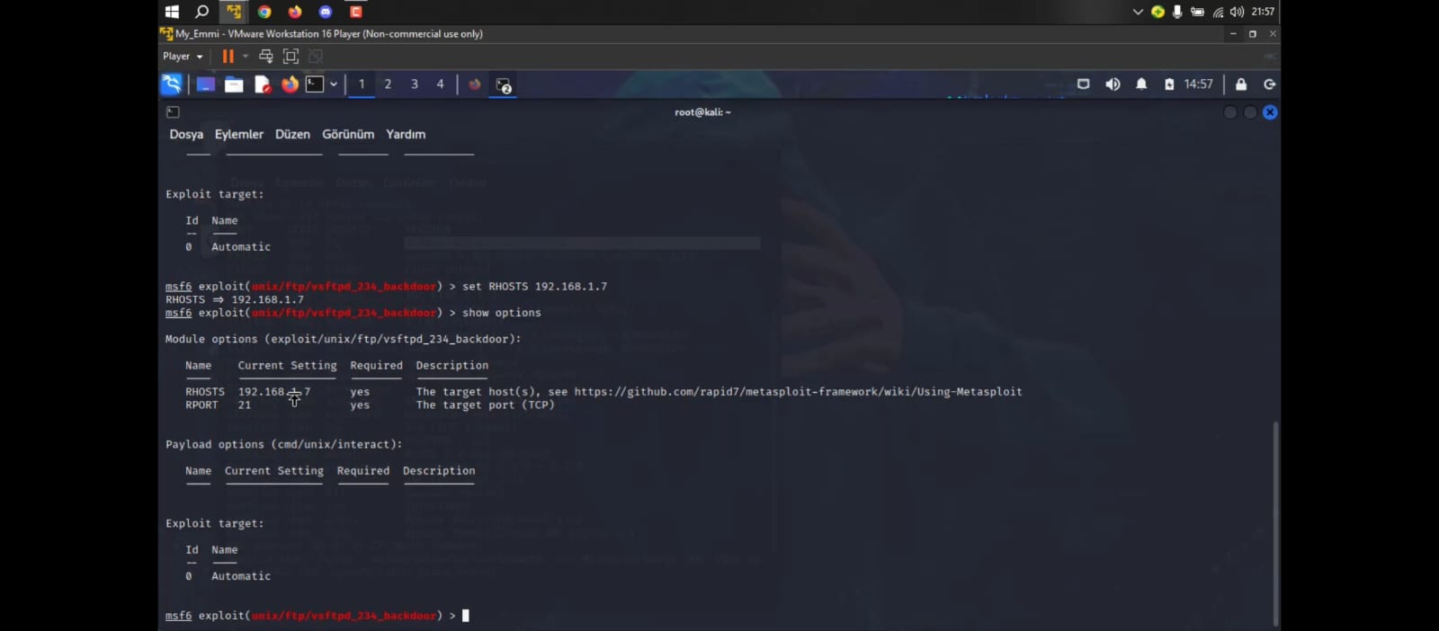Click the RPORT value 21
Image resolution: width=1439 pixels, height=631 pixels.
pyautogui.click(x=245, y=405)
